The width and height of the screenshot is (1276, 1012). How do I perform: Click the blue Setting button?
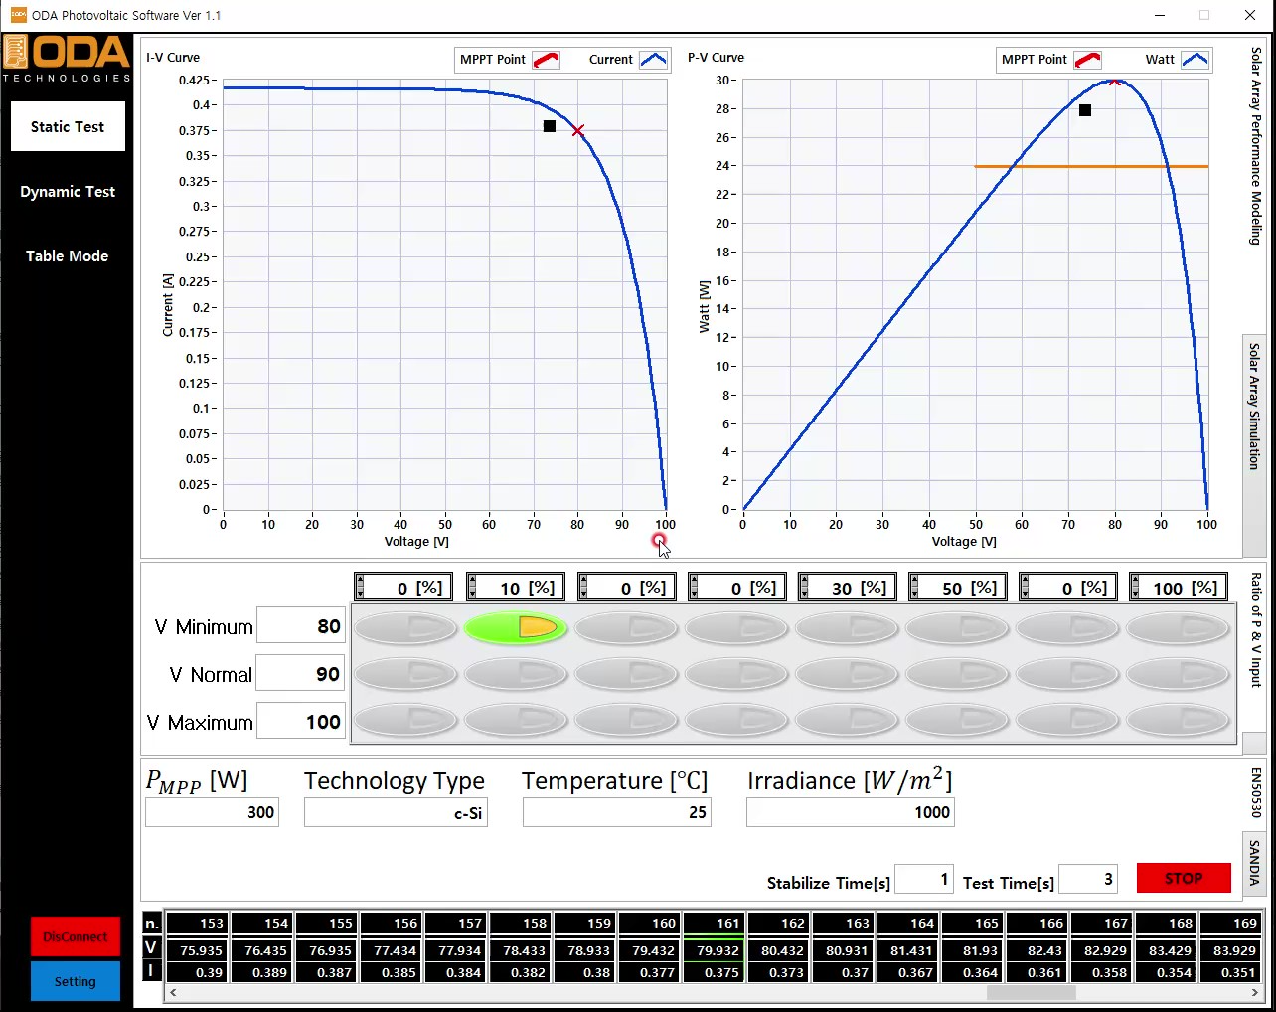point(76,981)
